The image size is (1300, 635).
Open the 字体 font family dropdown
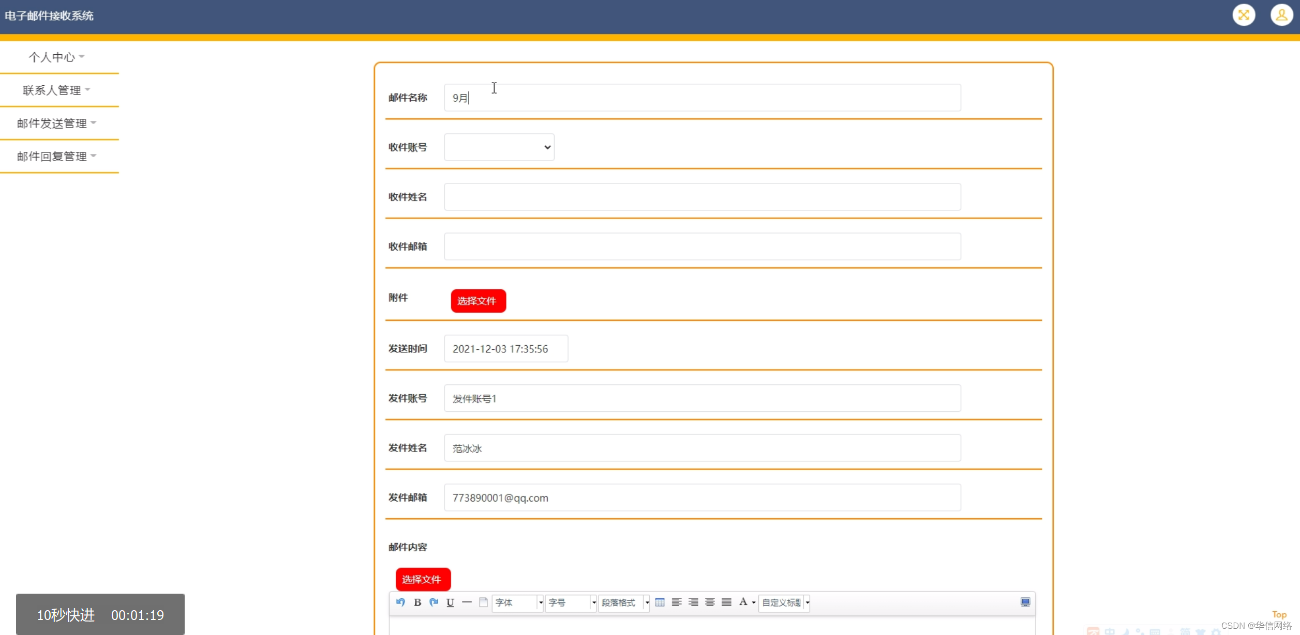point(517,602)
